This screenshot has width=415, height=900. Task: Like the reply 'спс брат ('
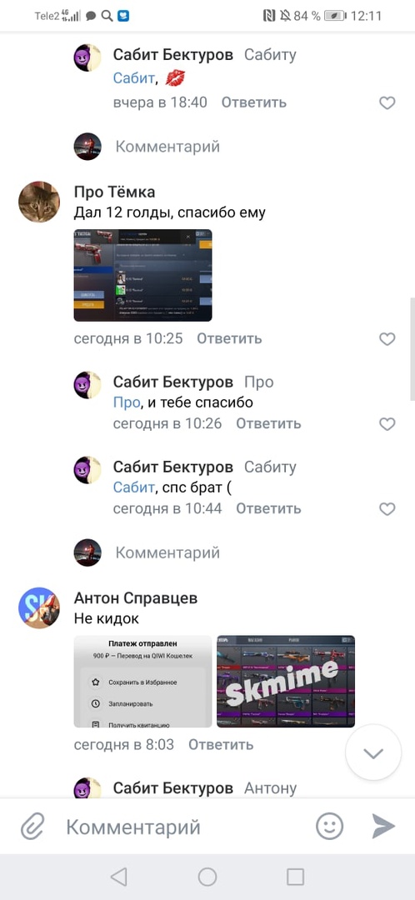pyautogui.click(x=387, y=508)
